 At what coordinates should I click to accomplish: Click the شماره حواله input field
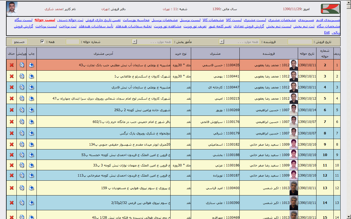click(72, 42)
